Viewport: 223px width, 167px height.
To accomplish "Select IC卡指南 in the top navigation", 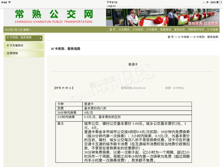I will click(x=212, y=30).
